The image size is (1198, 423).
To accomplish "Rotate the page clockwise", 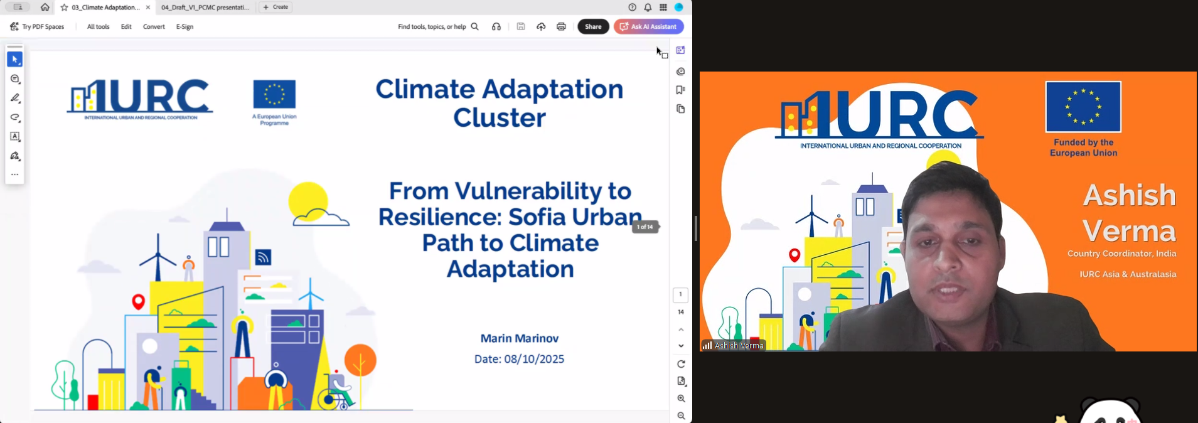I will [x=681, y=364].
